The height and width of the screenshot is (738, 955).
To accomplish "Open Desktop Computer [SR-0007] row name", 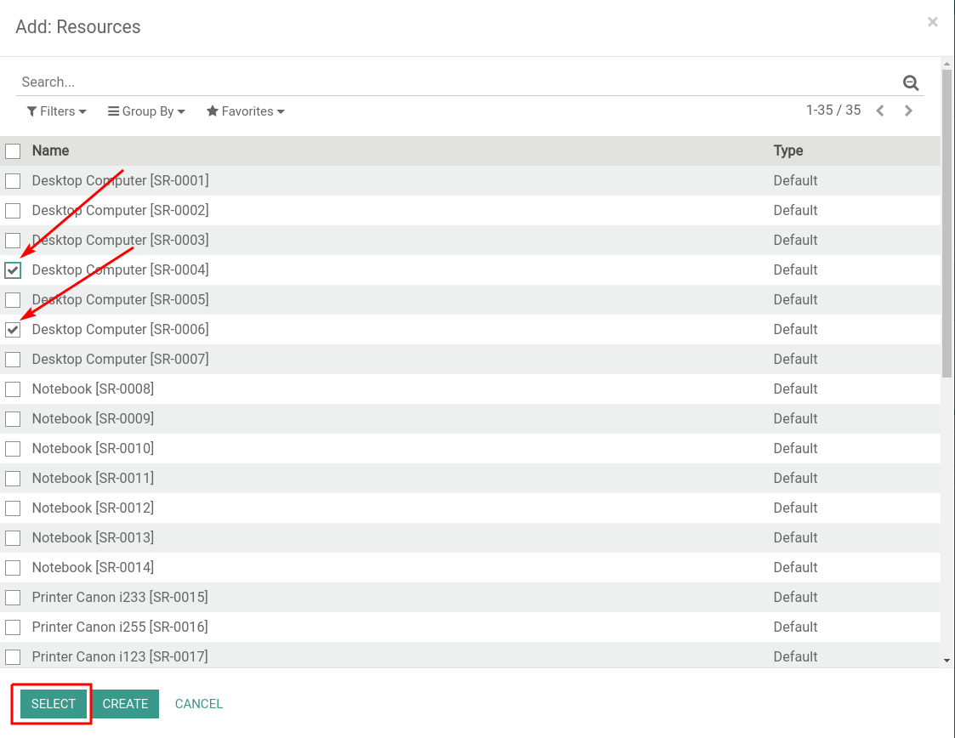I will click(x=120, y=360).
